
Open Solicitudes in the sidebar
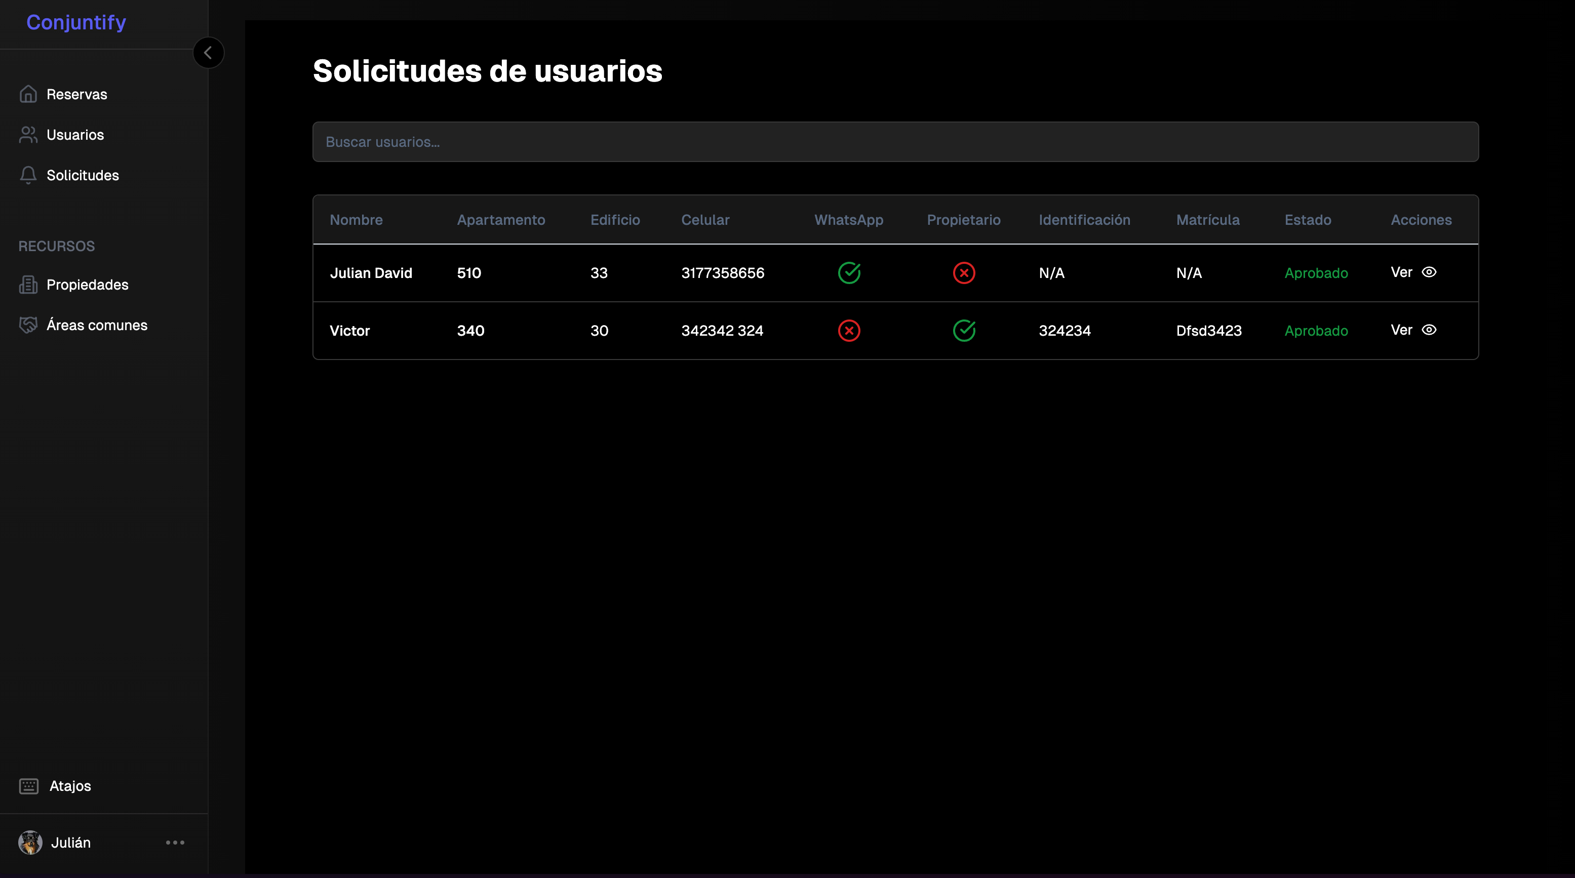click(83, 176)
